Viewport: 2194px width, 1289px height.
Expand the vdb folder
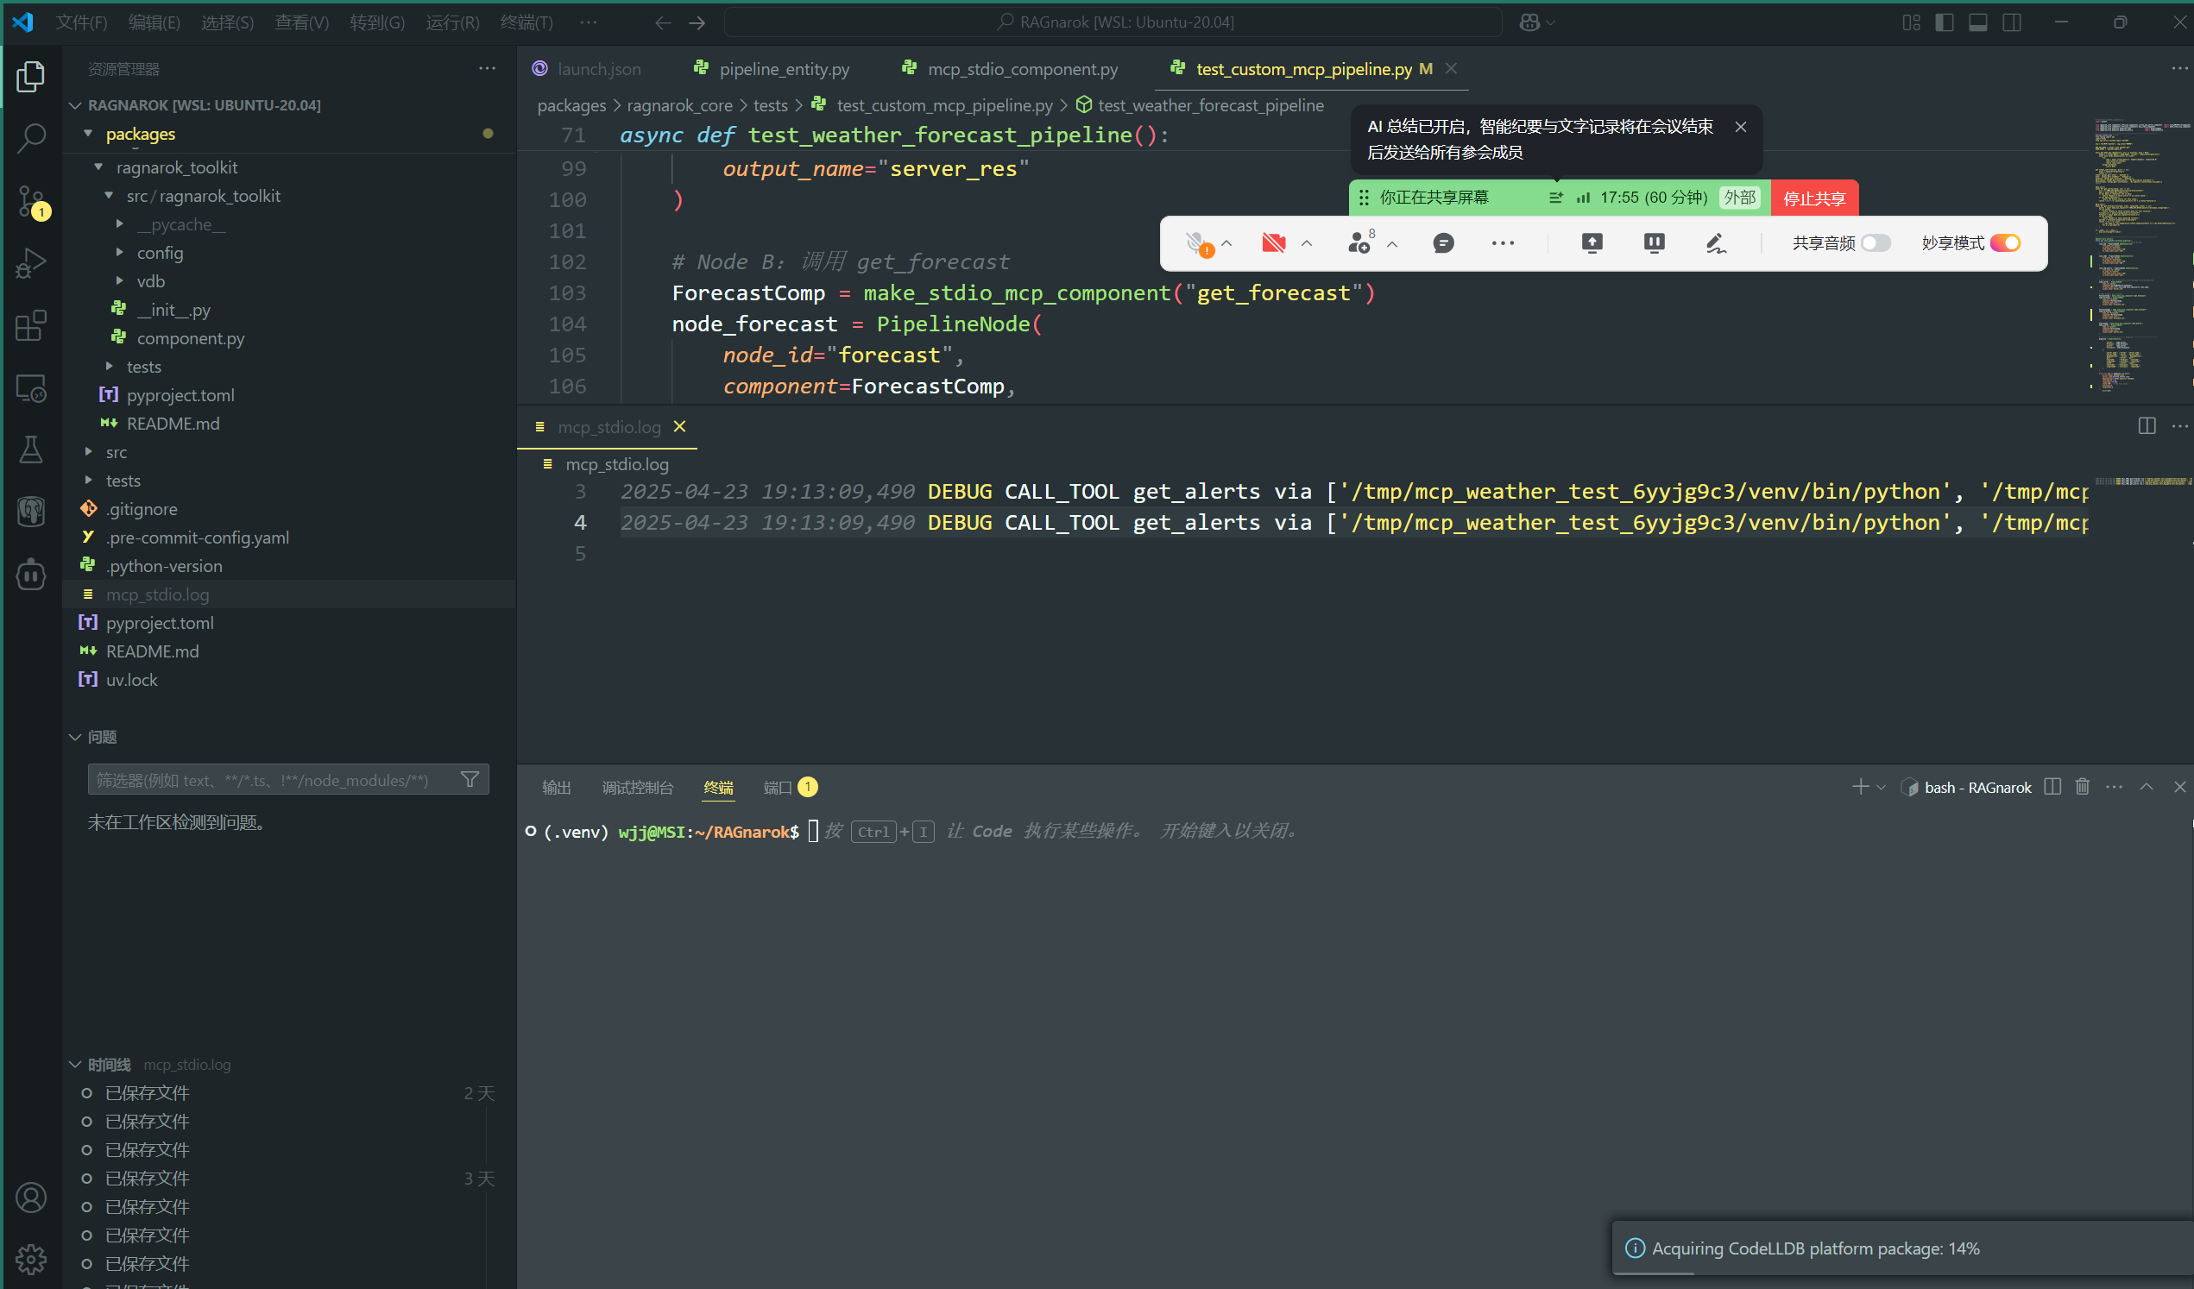coord(151,281)
